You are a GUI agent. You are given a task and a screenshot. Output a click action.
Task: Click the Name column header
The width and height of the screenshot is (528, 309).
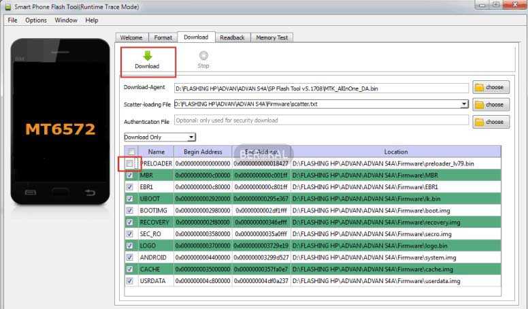click(x=156, y=152)
